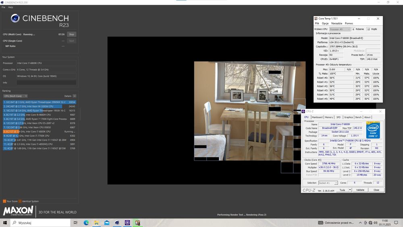Click the Wyszukaj taskbar search box

(40, 223)
